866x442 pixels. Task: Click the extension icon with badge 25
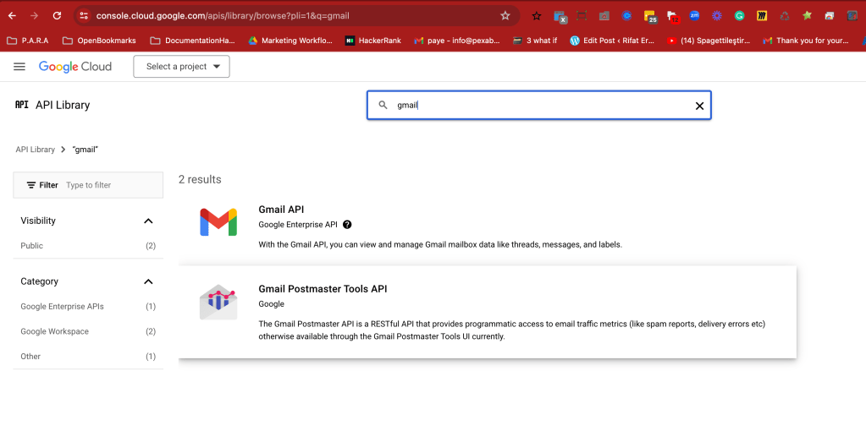(650, 17)
